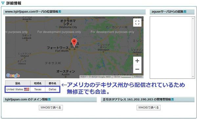Click Shreveport label on map
197x119 pixels.
pyautogui.click(x=103, y=50)
